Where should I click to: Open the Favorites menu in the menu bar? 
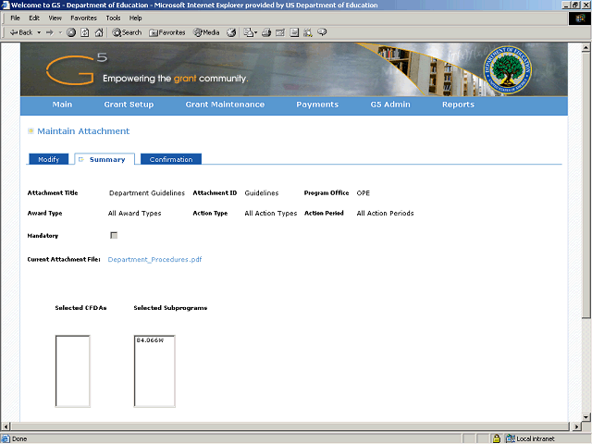[x=83, y=18]
